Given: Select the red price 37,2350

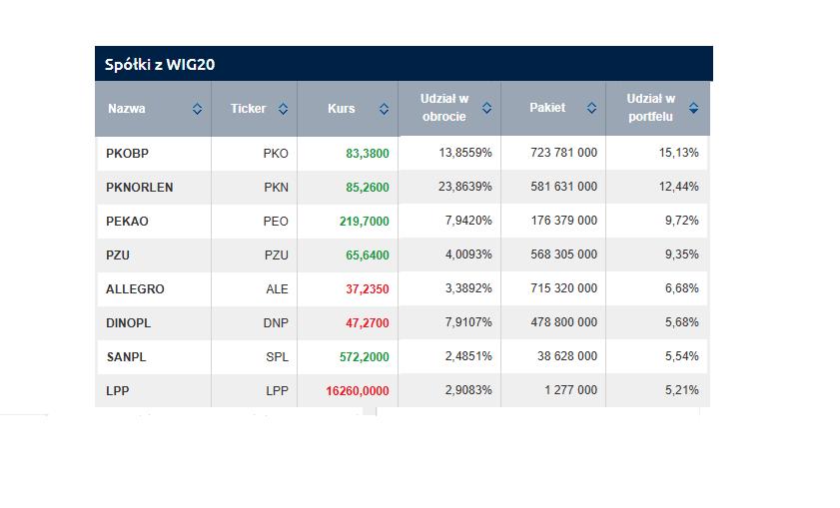Looking at the screenshot, I should [368, 289].
